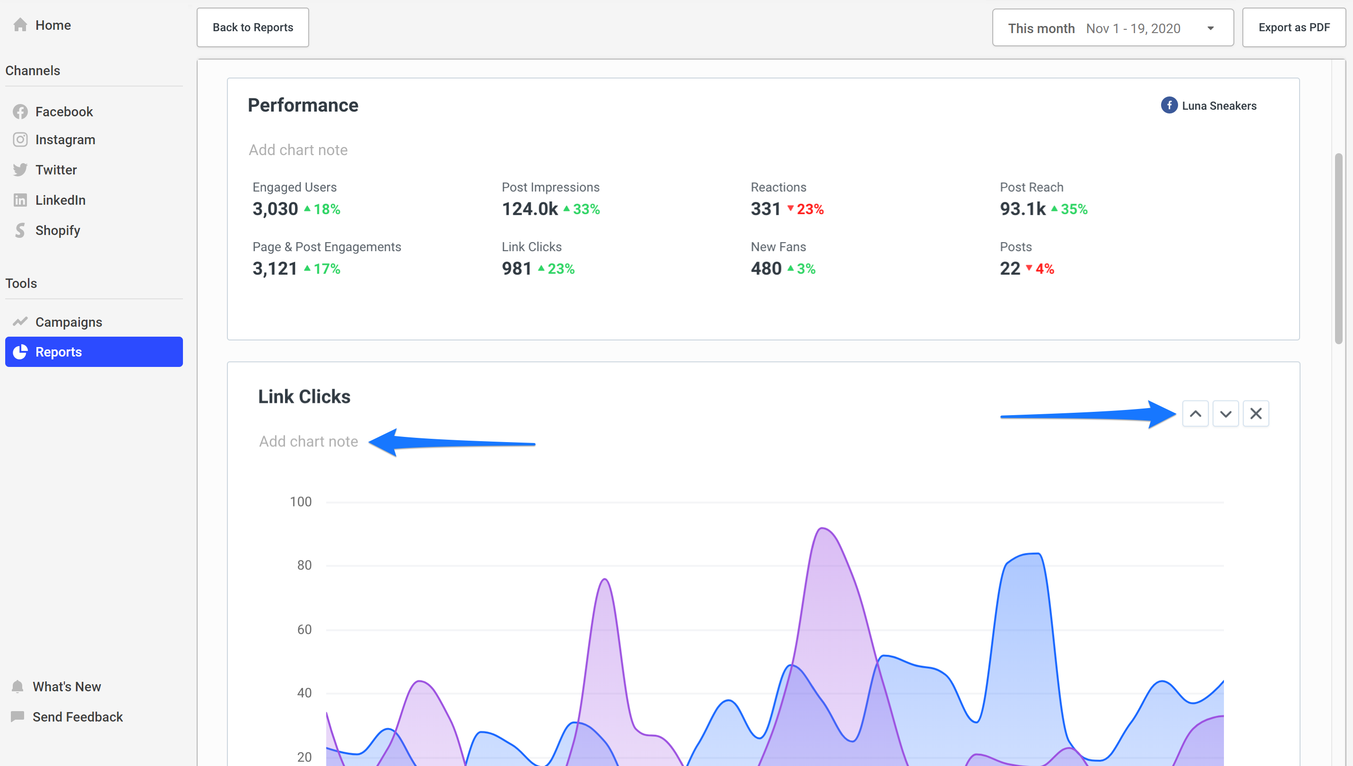Open the Facebook channel icon
Viewport: 1353px width, 766px height.
[20, 112]
